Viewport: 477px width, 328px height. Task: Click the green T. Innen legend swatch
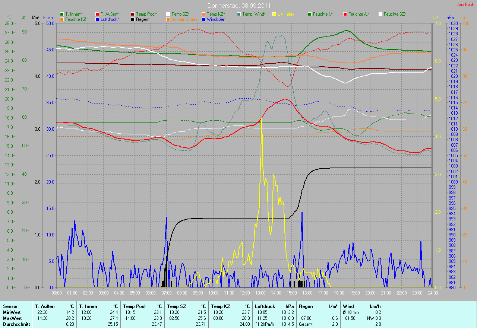(x=62, y=14)
